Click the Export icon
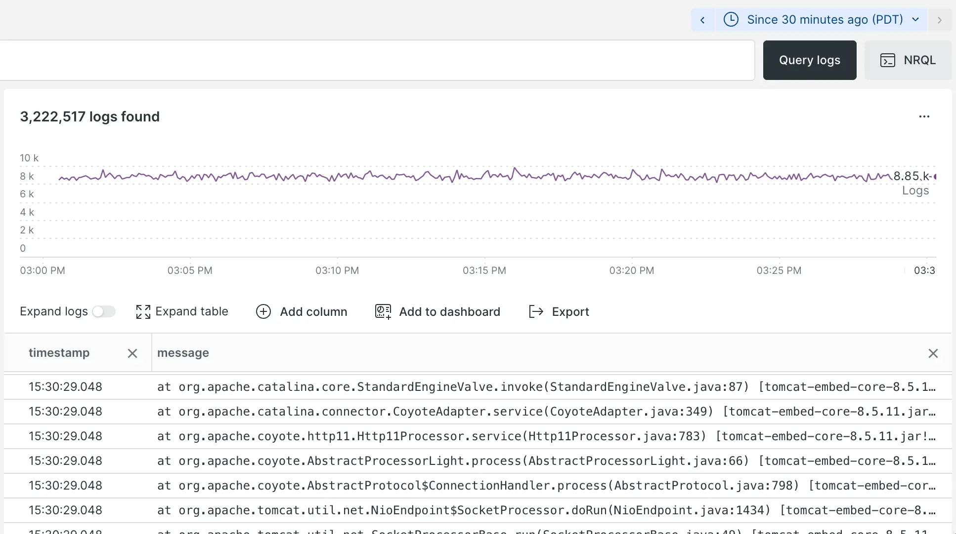This screenshot has height=534, width=956. click(x=535, y=311)
